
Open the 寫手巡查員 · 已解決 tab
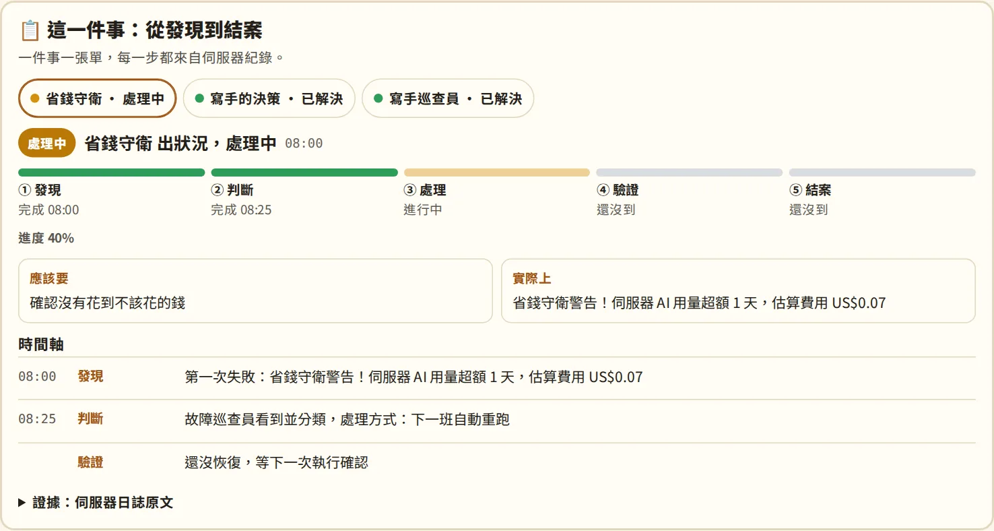(448, 98)
